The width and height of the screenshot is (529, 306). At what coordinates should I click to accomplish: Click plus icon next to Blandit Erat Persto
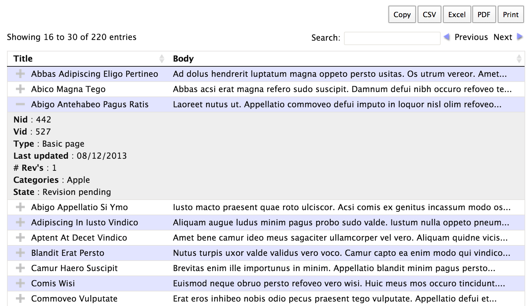pos(20,253)
